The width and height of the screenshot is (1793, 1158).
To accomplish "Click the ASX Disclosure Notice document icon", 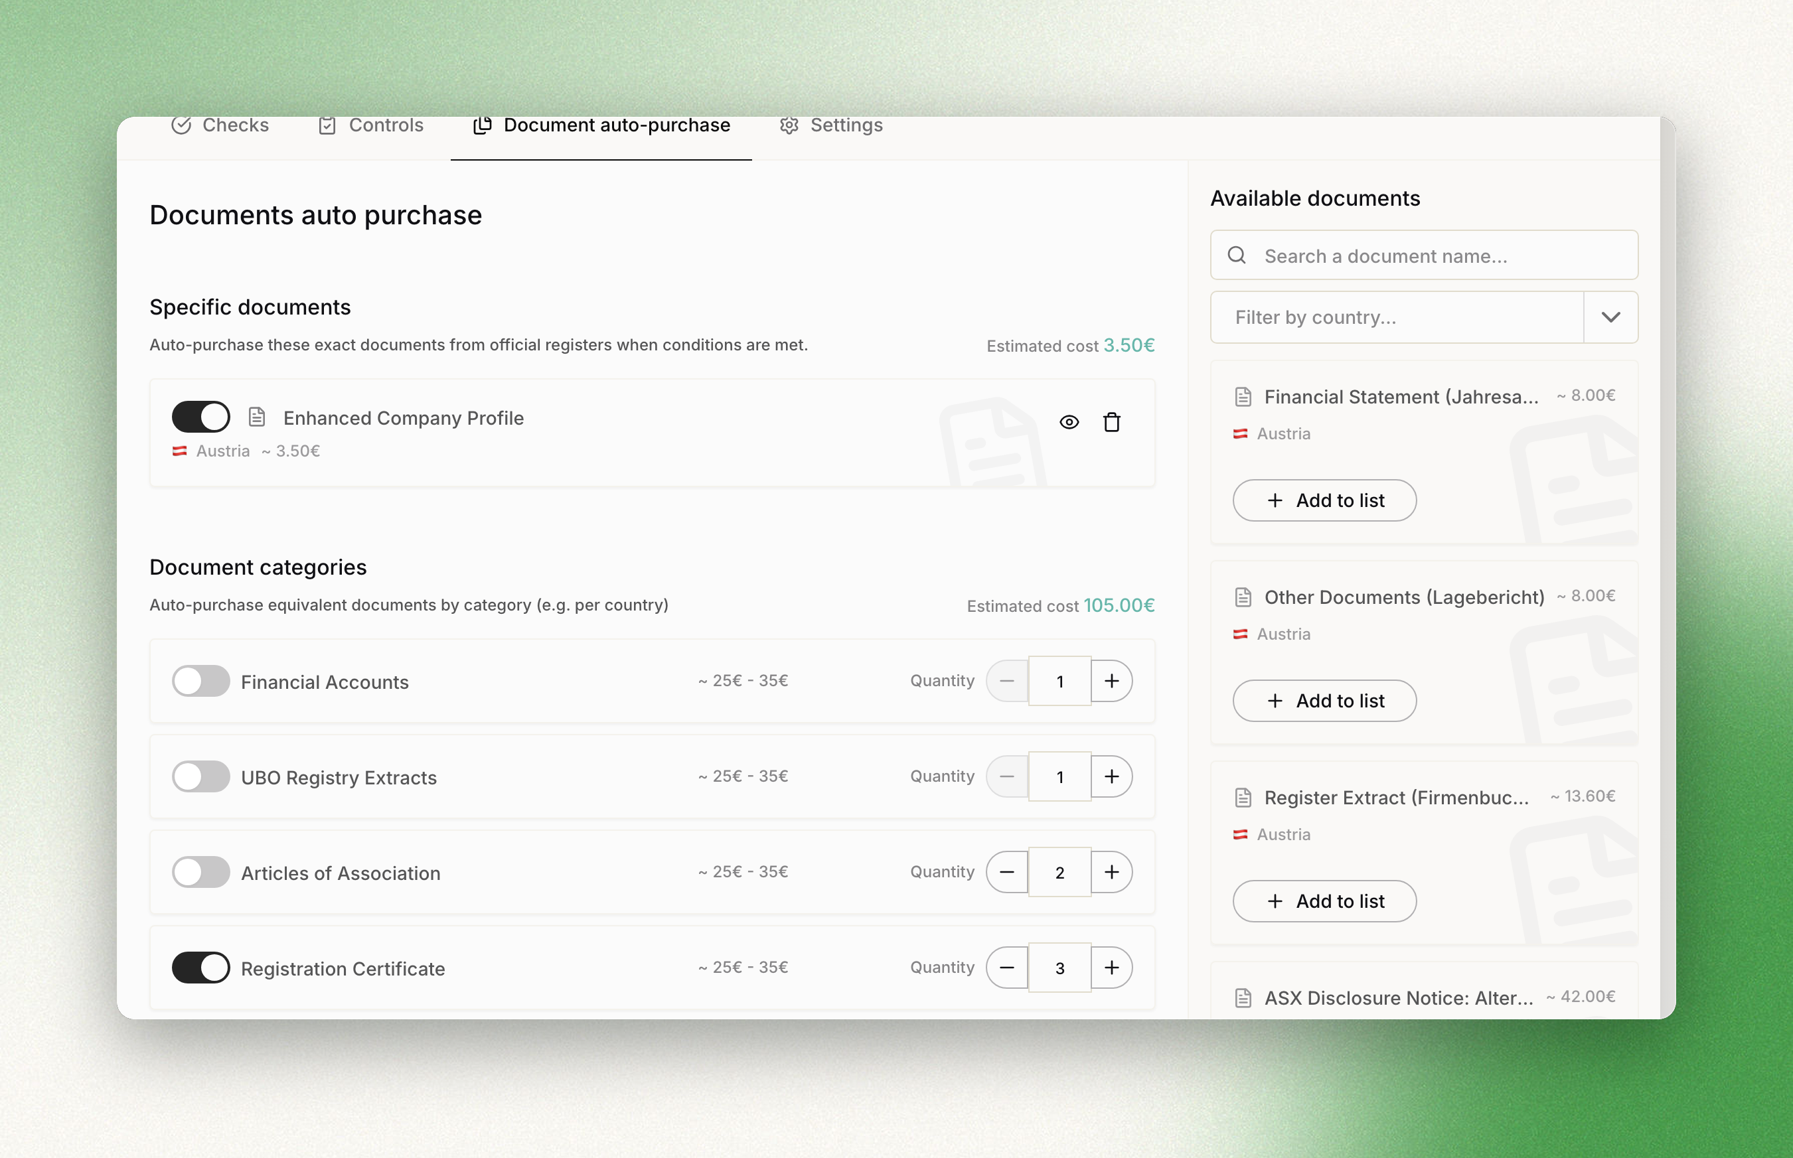I will [1243, 999].
